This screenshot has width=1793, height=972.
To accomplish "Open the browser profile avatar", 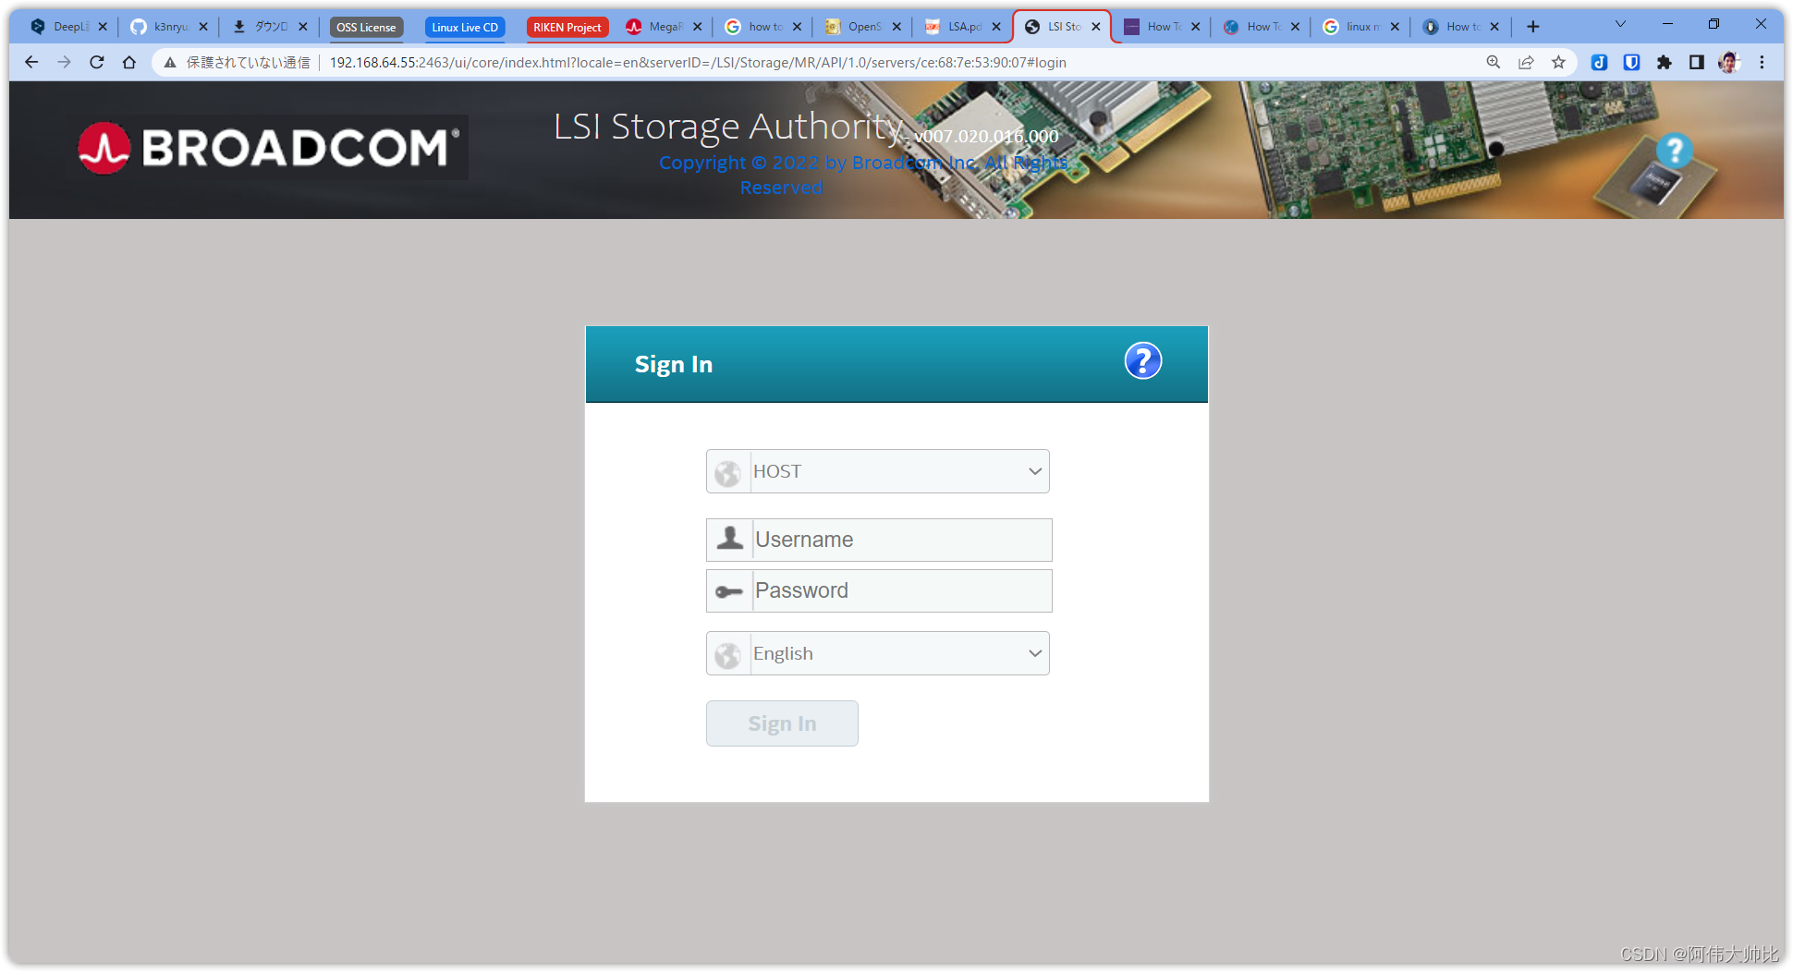I will coord(1728,62).
